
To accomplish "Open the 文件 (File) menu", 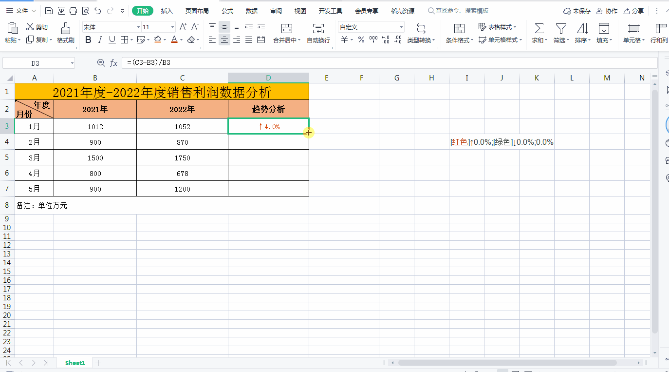I will pyautogui.click(x=20, y=11).
